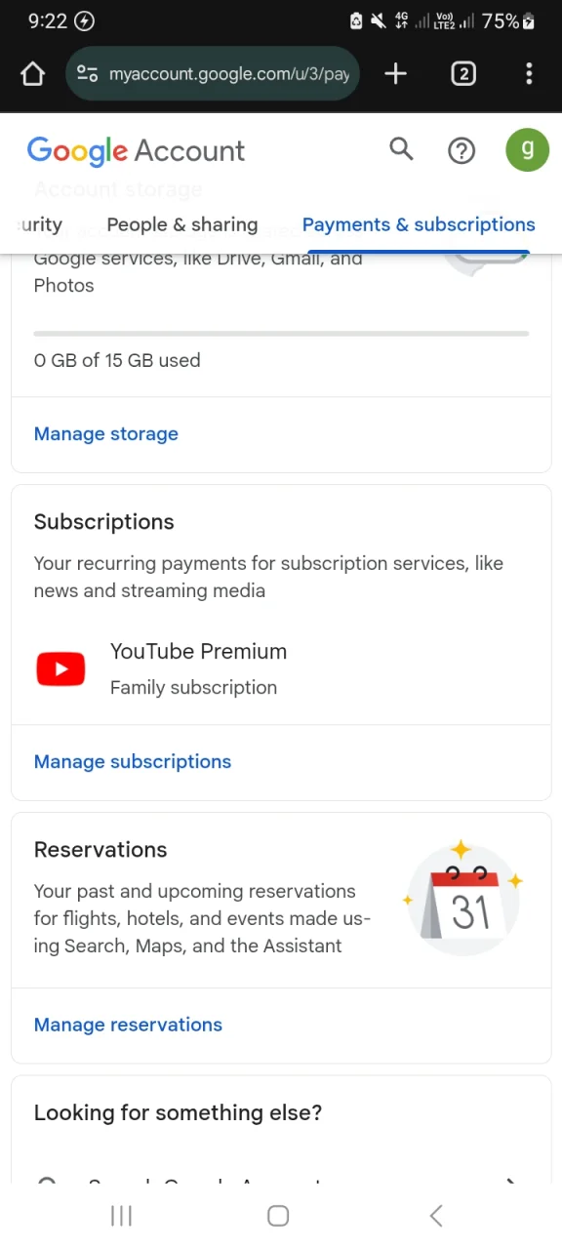Open the Manage reservations link
This screenshot has height=1249, width=562.
pyautogui.click(x=128, y=1025)
